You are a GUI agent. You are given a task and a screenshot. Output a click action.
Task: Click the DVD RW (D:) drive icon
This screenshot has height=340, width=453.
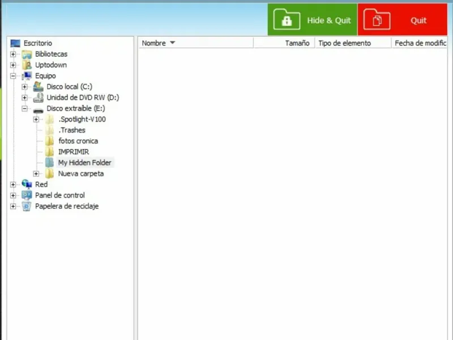[38, 97]
